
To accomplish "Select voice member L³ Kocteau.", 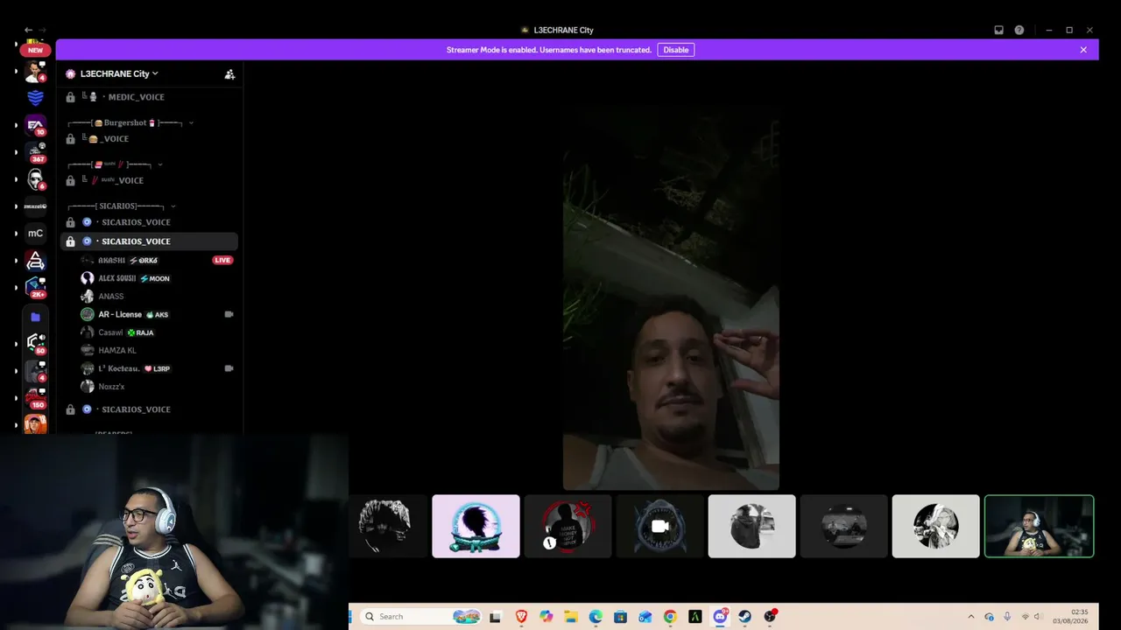I will (x=119, y=368).
